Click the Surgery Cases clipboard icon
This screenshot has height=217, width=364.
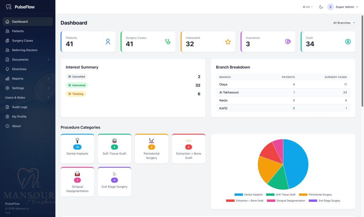[7, 40]
